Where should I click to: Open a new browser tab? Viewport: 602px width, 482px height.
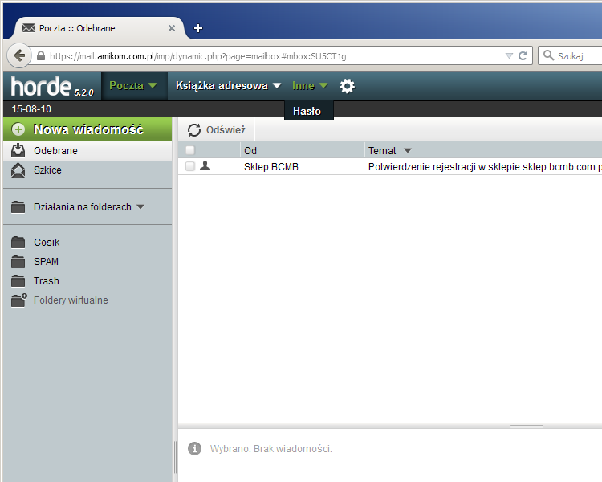pyautogui.click(x=198, y=28)
